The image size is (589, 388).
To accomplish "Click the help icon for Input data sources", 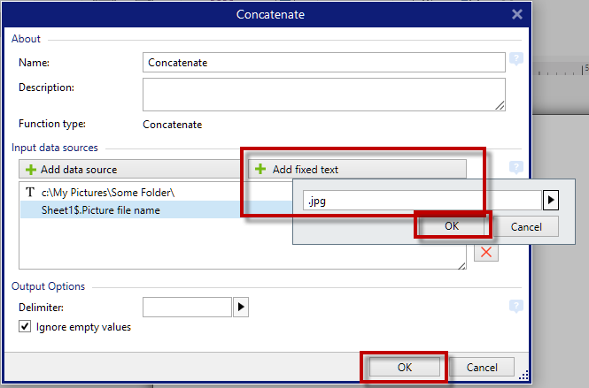I will (x=516, y=168).
